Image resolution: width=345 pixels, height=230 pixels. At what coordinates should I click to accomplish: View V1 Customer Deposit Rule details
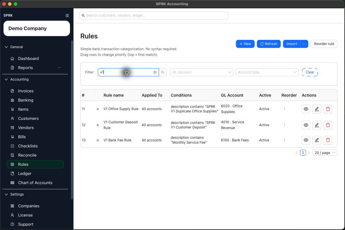306,125
